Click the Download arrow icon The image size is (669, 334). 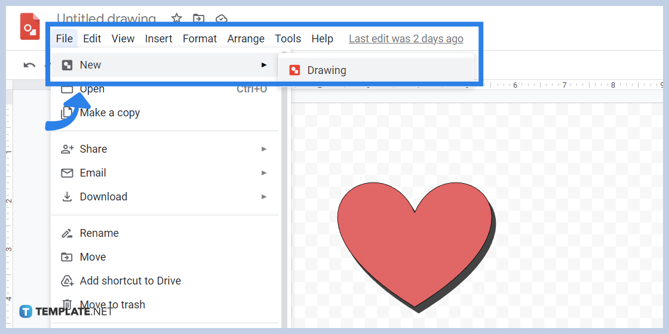pos(67,197)
